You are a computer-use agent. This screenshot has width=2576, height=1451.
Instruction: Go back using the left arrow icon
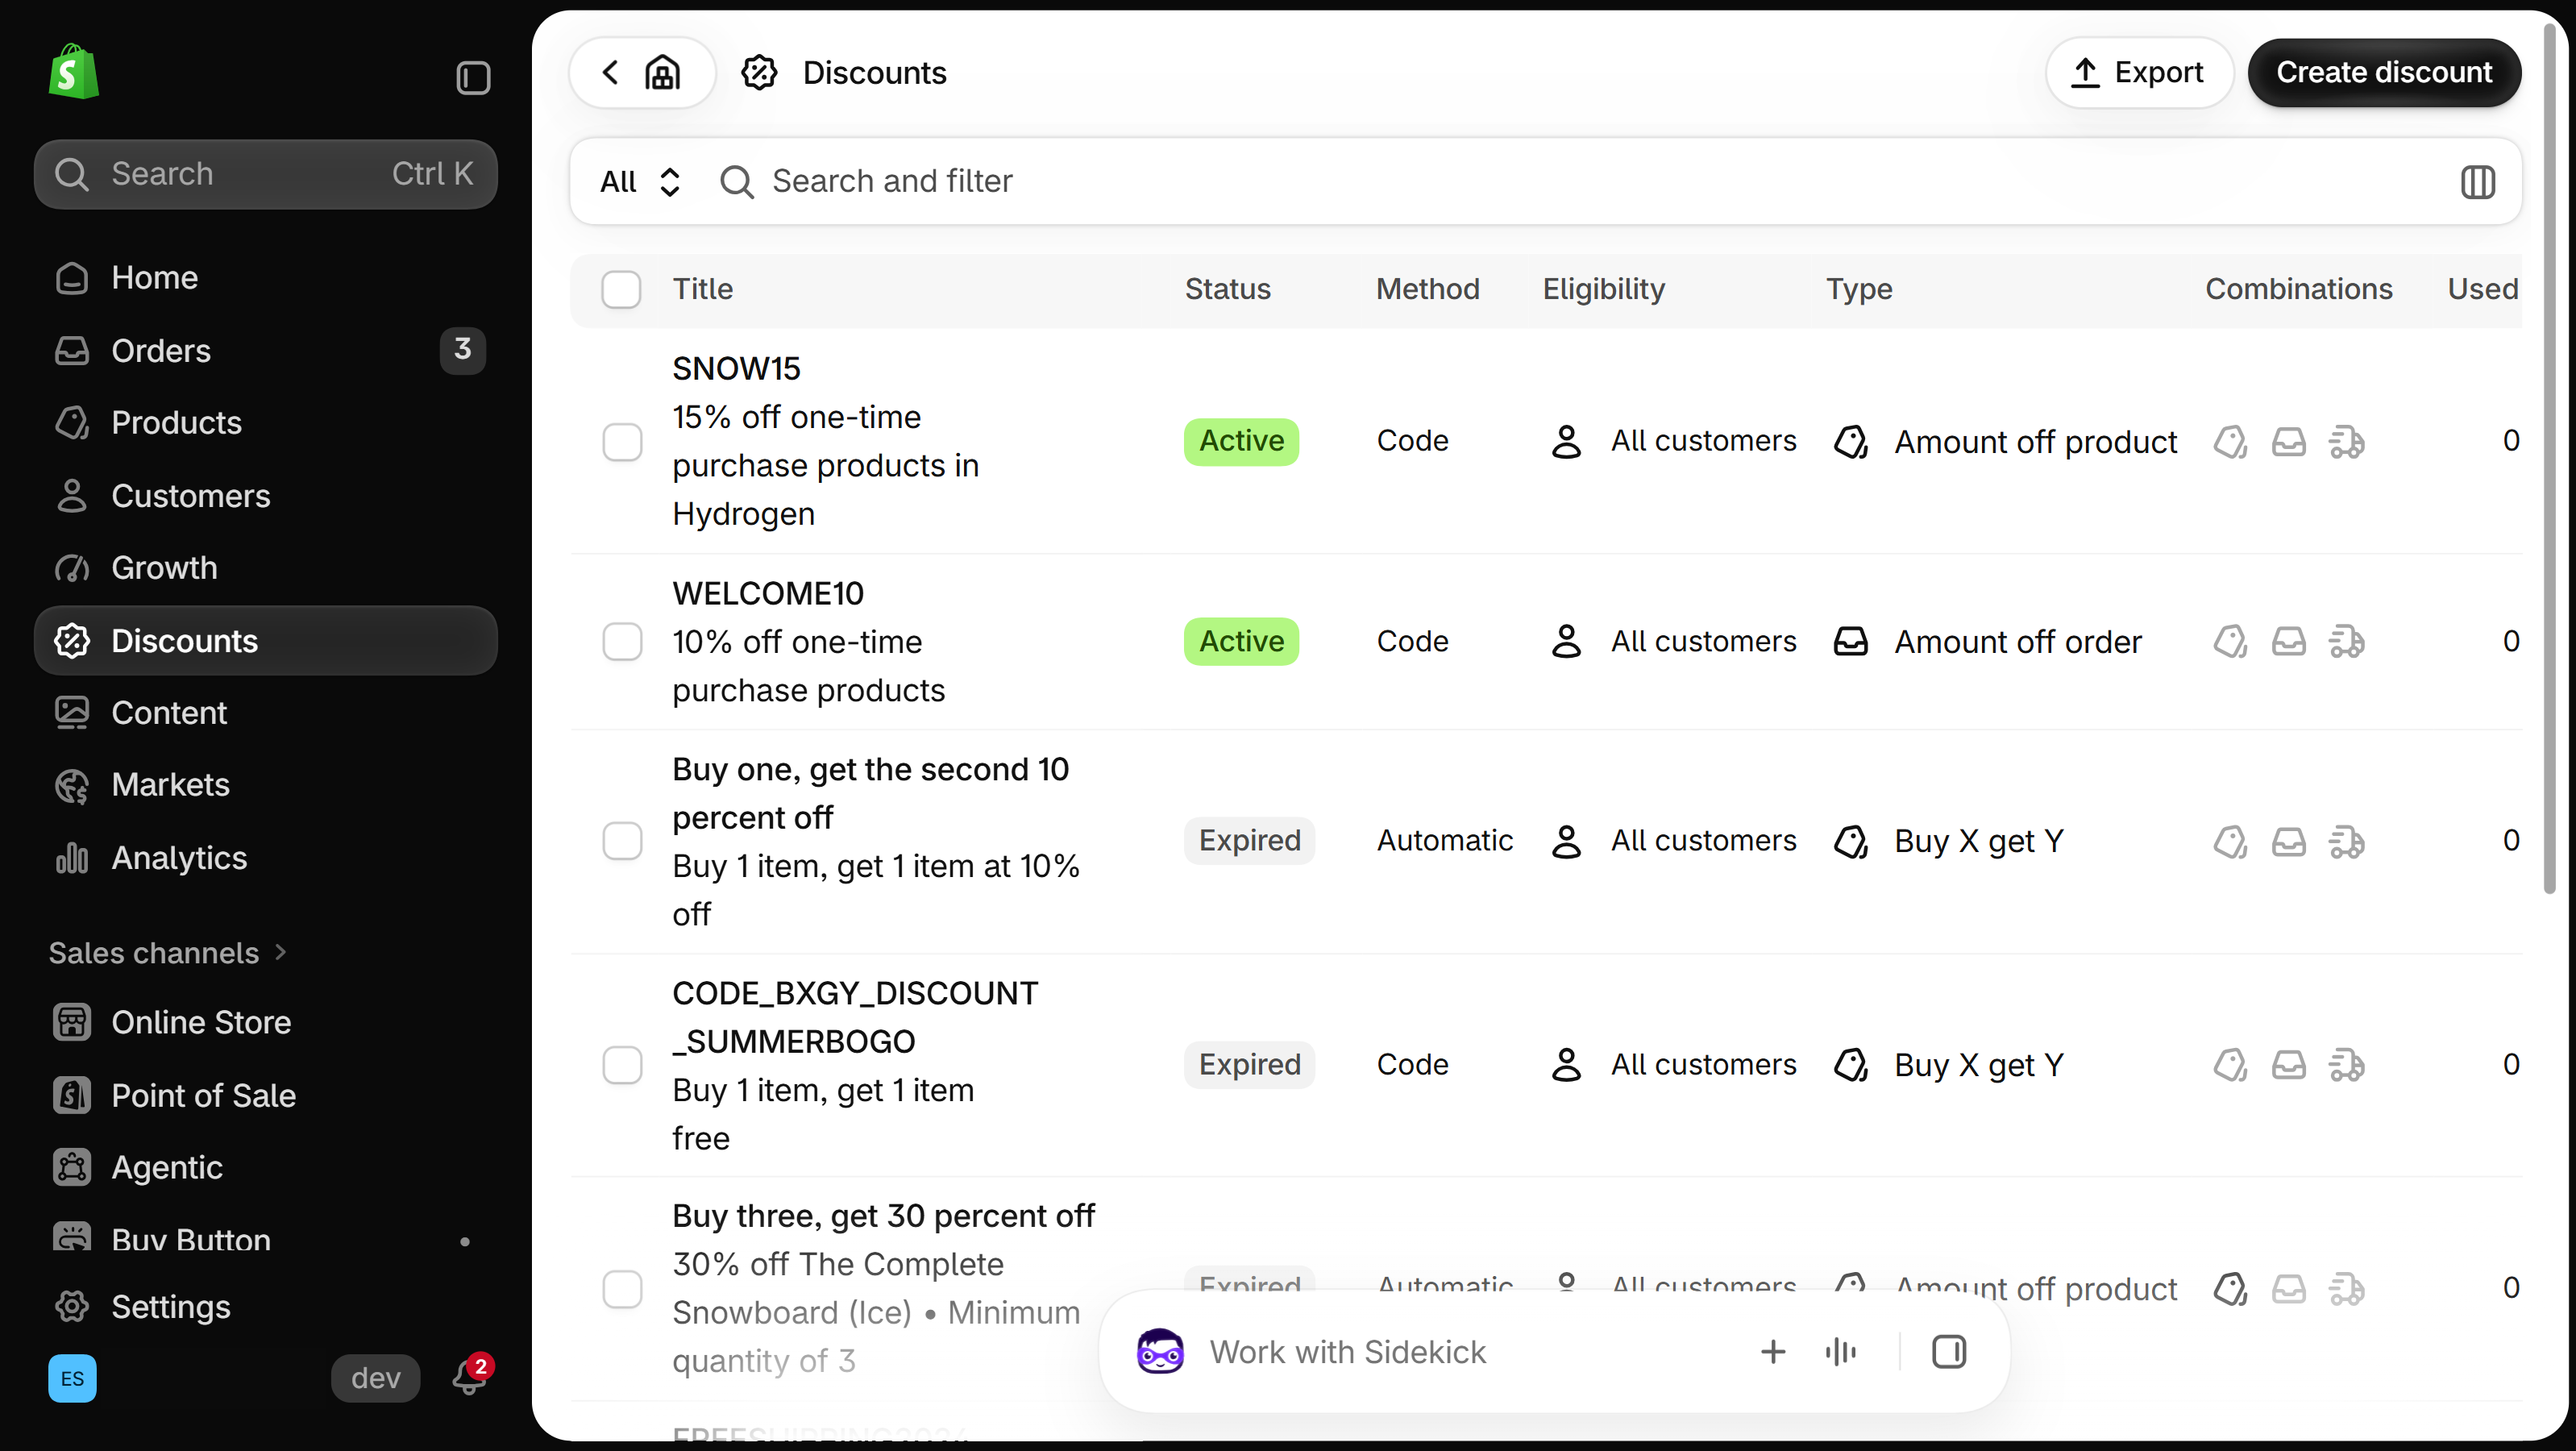click(610, 72)
